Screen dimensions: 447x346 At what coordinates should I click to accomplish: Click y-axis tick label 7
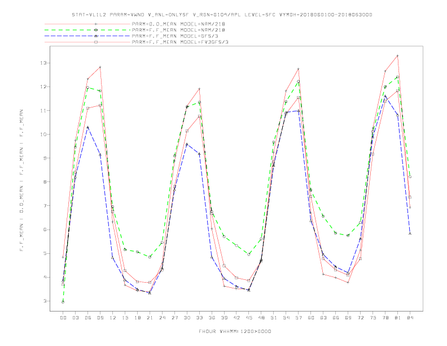coord(45,206)
